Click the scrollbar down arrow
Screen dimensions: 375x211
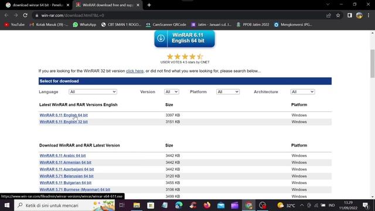point(373,197)
